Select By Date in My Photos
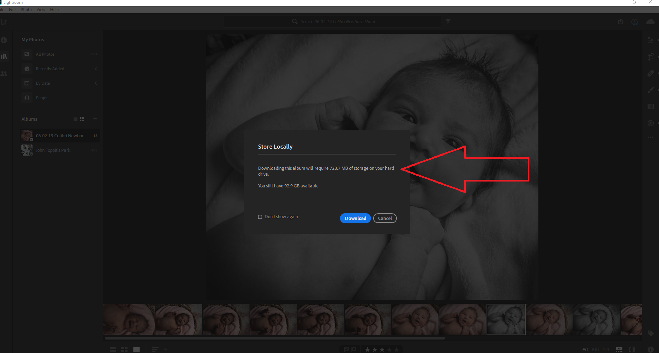Screen dimensions: 659x353 point(60,83)
